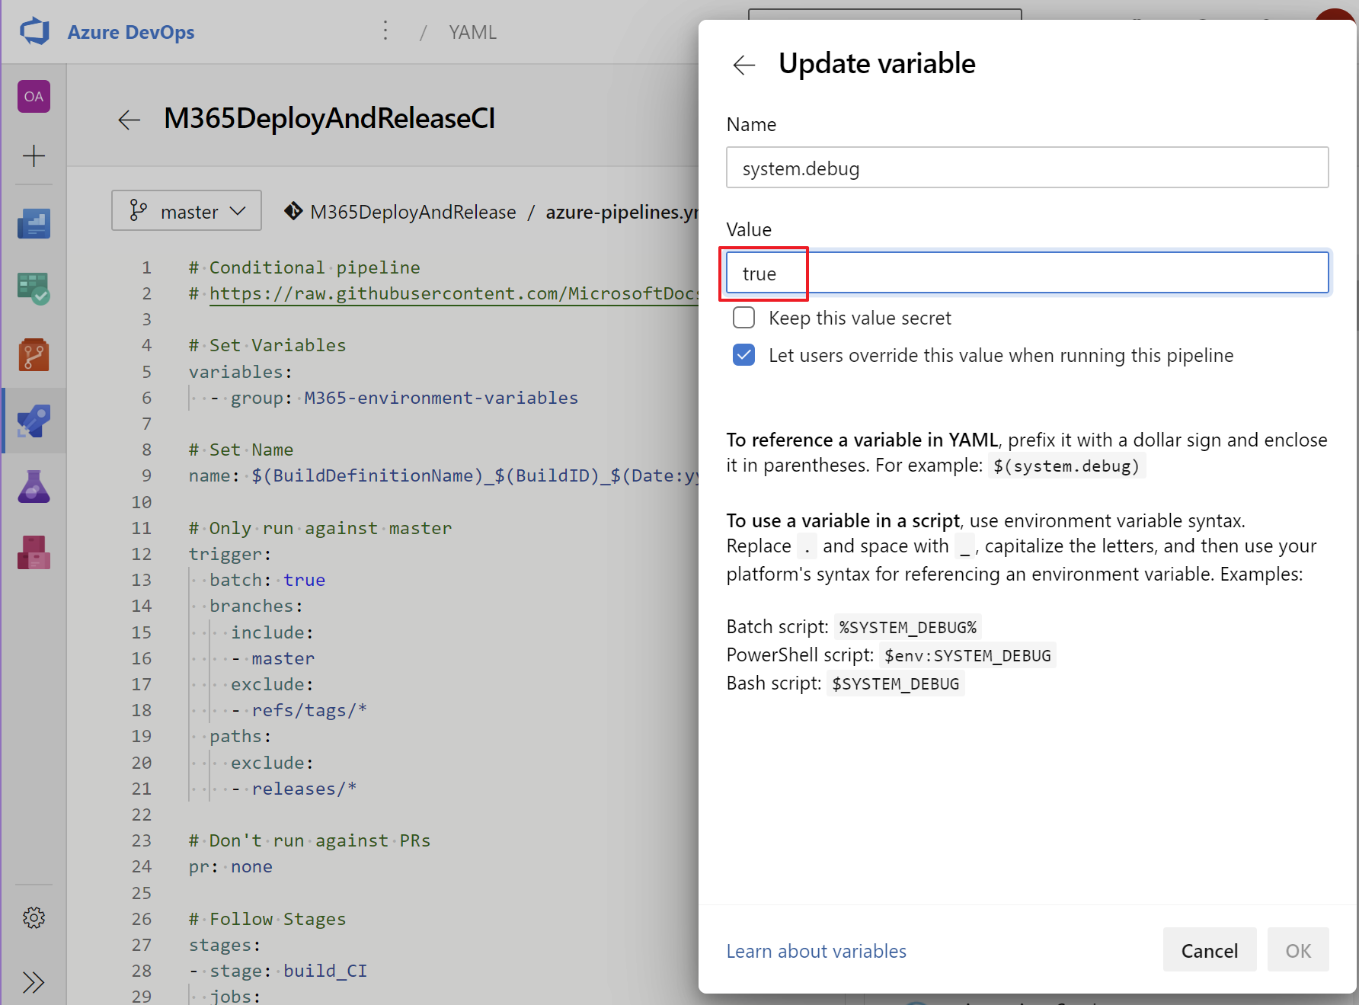Click the 'batch: true' line in editor
Viewport: 1359px width, 1005px height.
[267, 580]
